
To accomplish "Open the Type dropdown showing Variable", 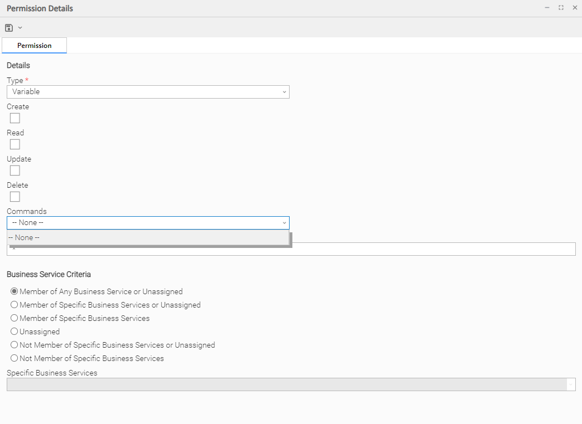I will coord(148,92).
